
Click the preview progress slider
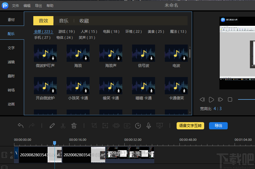246,99
